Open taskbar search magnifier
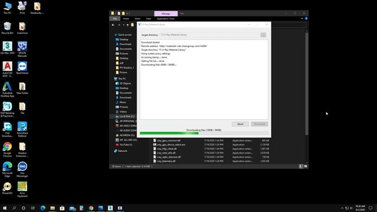377x212 pixels. pos(14,208)
